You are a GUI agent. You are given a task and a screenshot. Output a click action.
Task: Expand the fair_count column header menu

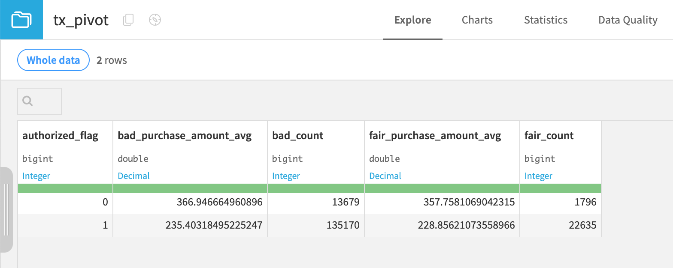click(x=549, y=136)
